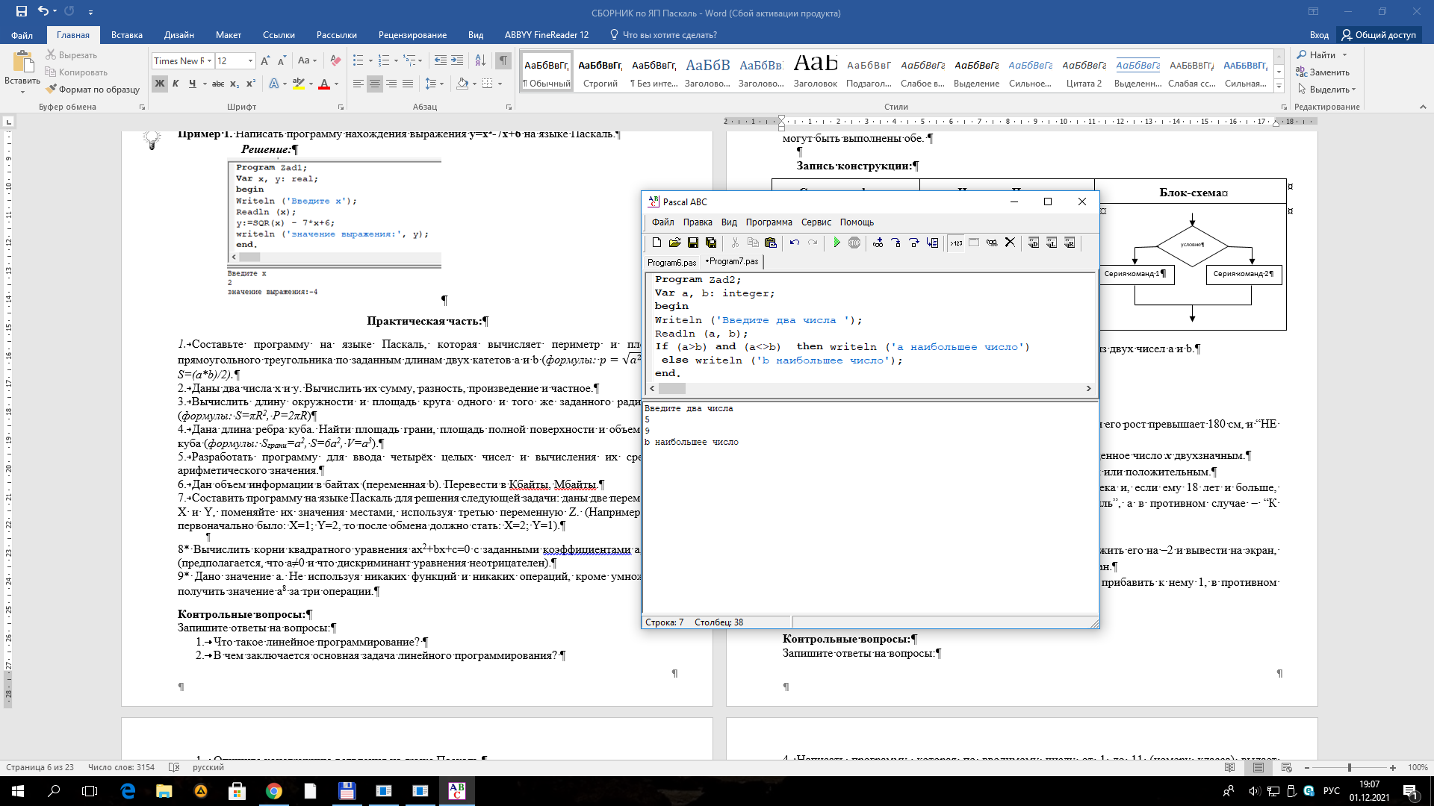This screenshot has width=1434, height=806.
Task: Click Pascal ABC code horizontal scrollbar thumb
Action: pos(671,388)
